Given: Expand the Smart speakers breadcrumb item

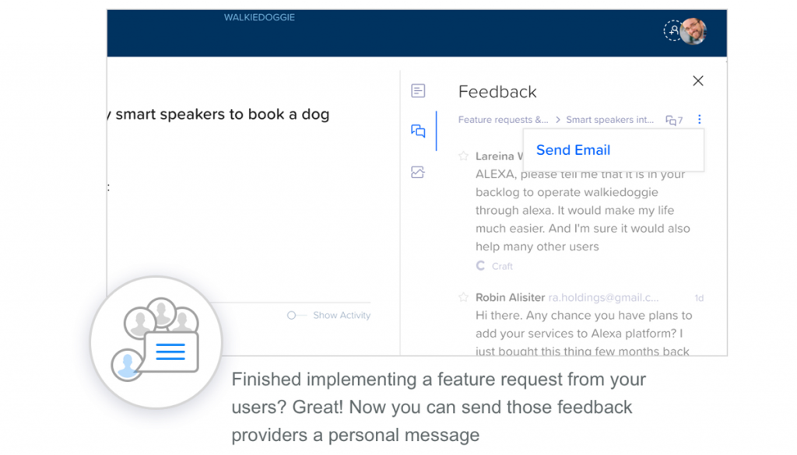Looking at the screenshot, I should pos(613,120).
